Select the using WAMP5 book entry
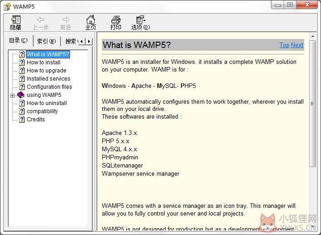Viewport: 321px width, 235px height. [44, 95]
